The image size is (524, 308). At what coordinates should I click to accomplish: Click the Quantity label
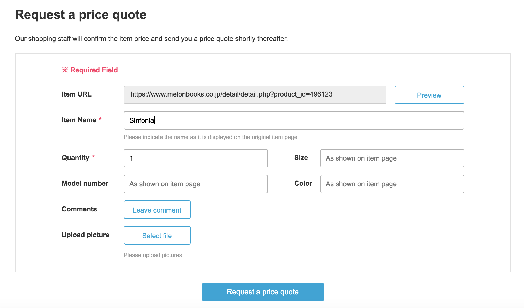tap(75, 158)
